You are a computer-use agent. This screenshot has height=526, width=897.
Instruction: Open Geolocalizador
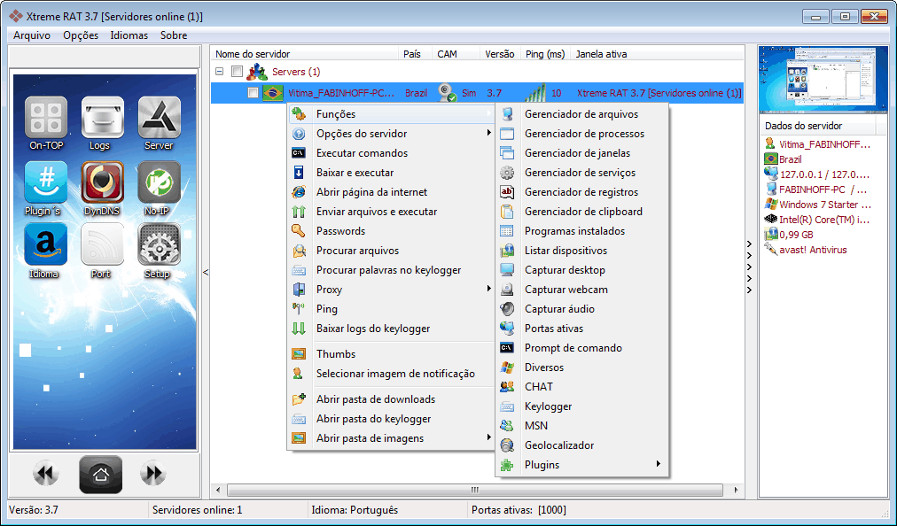coord(581,445)
